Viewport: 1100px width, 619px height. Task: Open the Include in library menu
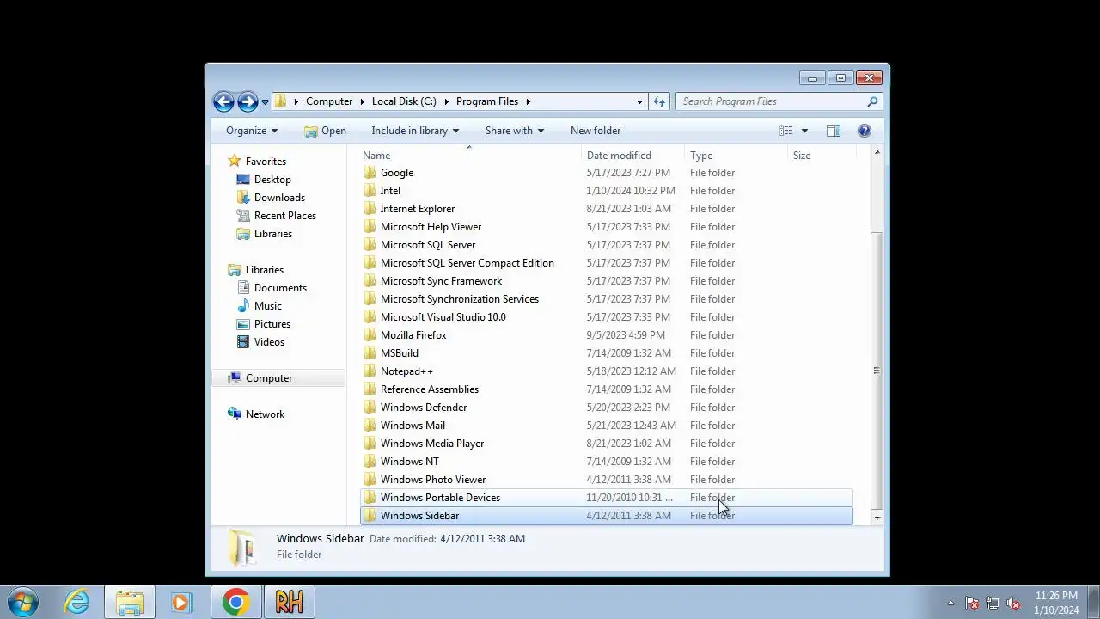pyautogui.click(x=415, y=131)
